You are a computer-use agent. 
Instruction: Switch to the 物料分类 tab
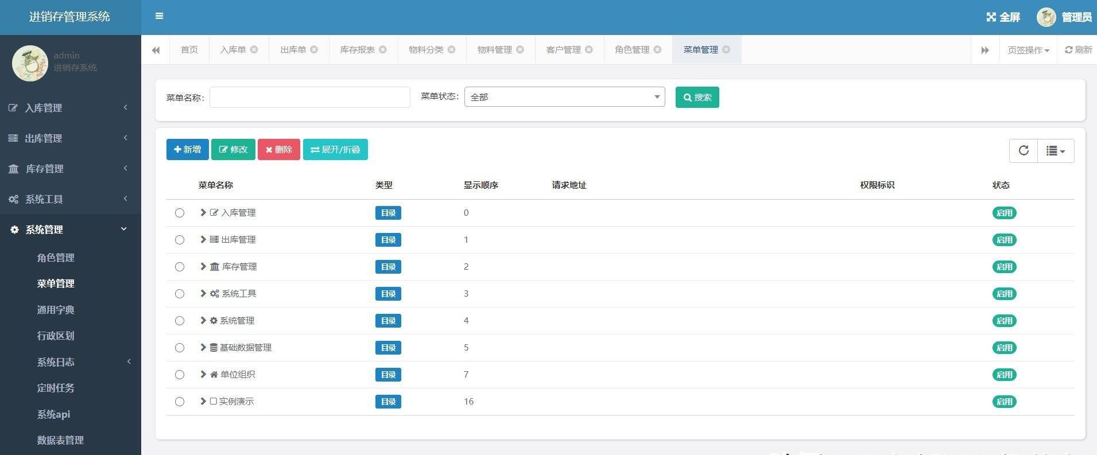425,50
